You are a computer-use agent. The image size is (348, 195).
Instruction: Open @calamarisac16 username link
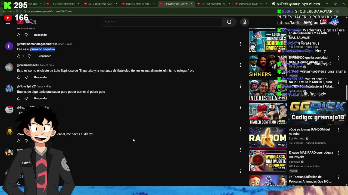tap(28, 65)
